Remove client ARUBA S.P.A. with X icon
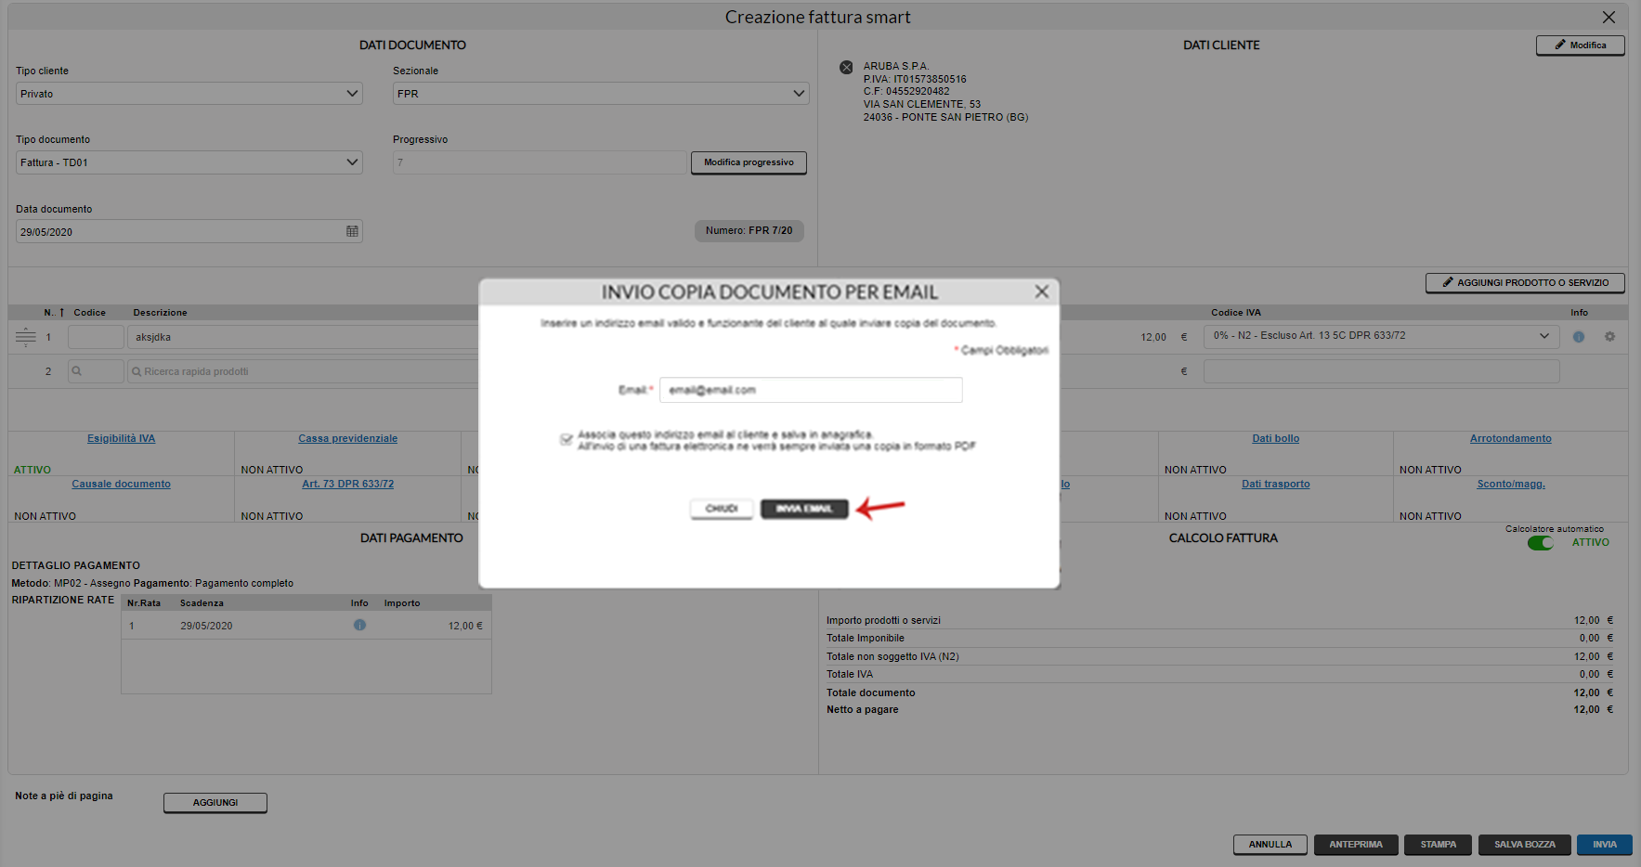Screen dimensions: 1641x867 point(846,67)
